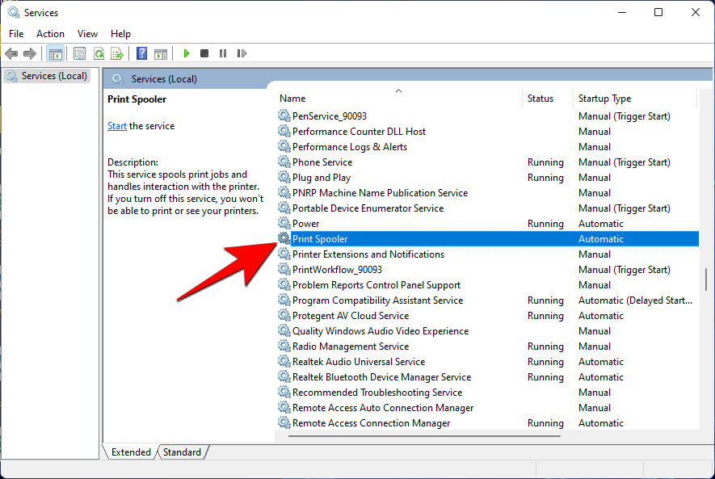Toggle the Show/Hide Action Pane button
Screen dimensions: 715x479
161,53
